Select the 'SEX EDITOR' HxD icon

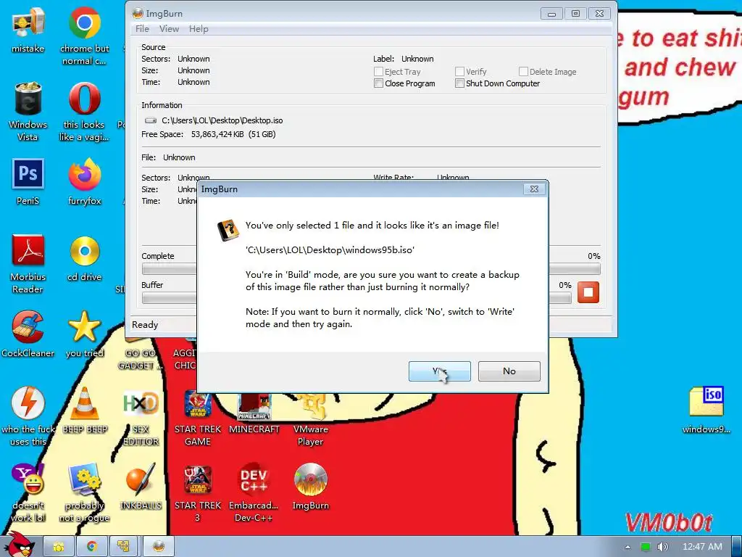tap(141, 416)
